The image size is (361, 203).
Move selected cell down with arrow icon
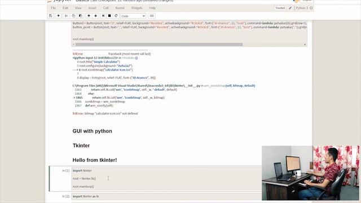coord(95,16)
